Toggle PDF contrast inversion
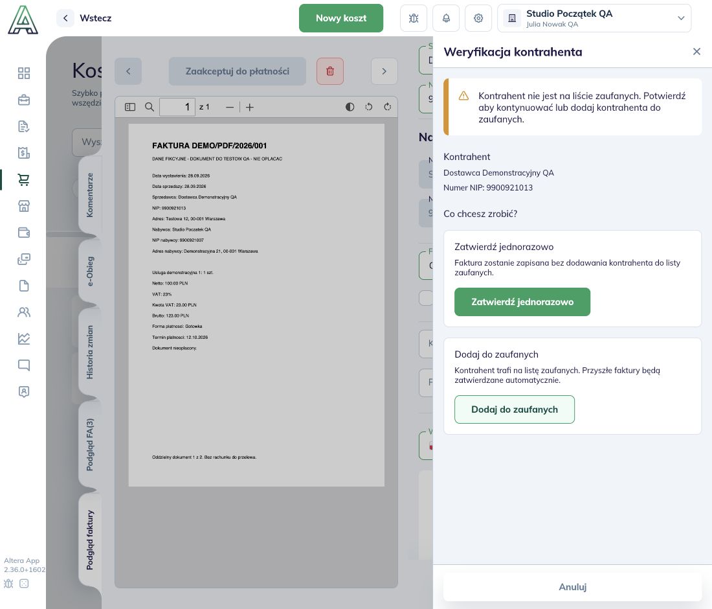 tap(350, 107)
